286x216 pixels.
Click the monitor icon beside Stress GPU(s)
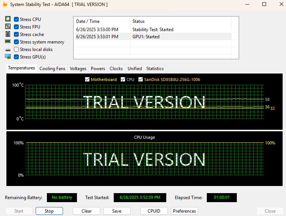pos(8,57)
